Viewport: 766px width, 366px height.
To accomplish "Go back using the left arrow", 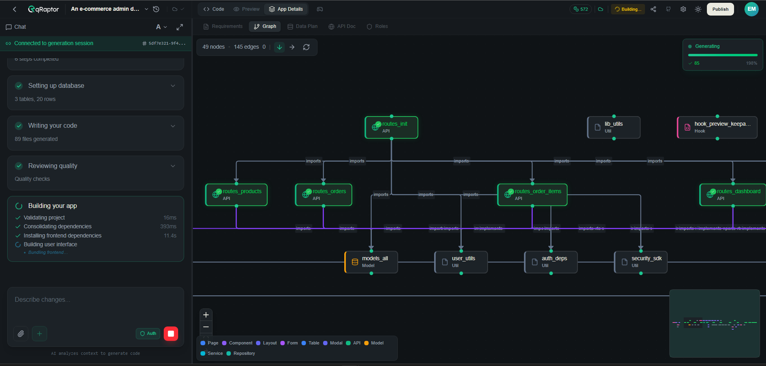I will tap(14, 9).
